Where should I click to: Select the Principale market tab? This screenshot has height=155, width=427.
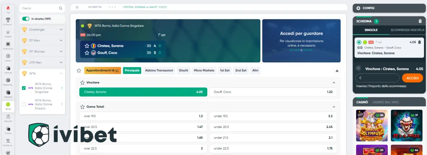[132, 71]
